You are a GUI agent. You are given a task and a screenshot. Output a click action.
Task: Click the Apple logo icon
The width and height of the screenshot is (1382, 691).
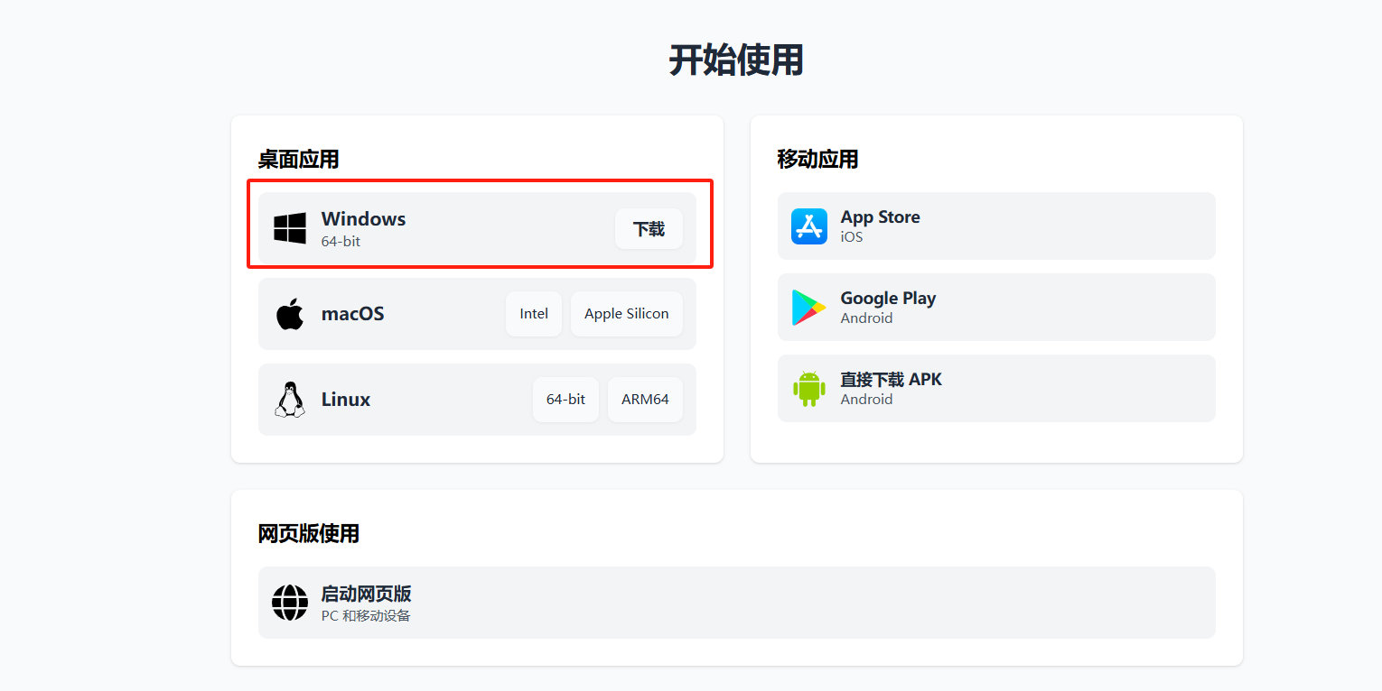[x=290, y=314]
